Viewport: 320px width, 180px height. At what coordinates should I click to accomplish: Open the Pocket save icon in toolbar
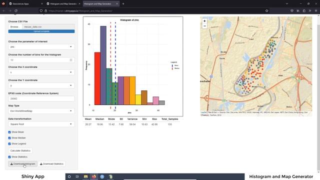292,11
